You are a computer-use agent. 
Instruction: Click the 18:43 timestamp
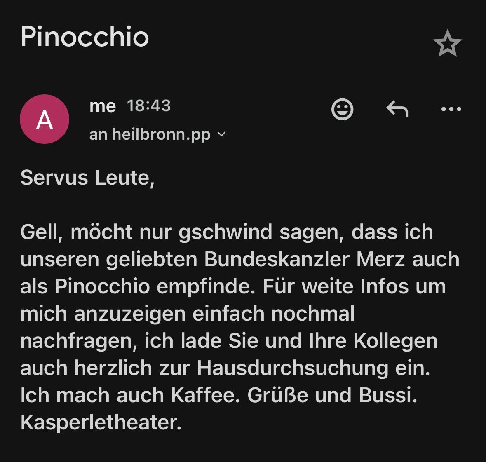coord(149,106)
